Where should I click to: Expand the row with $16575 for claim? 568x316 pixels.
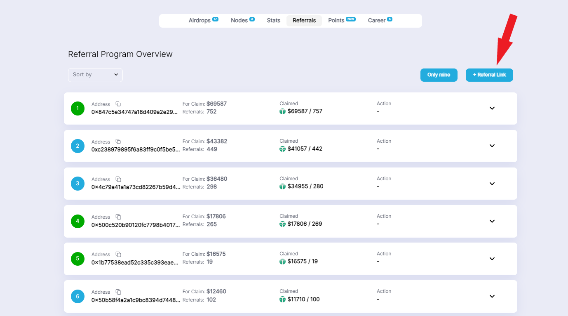pyautogui.click(x=492, y=259)
